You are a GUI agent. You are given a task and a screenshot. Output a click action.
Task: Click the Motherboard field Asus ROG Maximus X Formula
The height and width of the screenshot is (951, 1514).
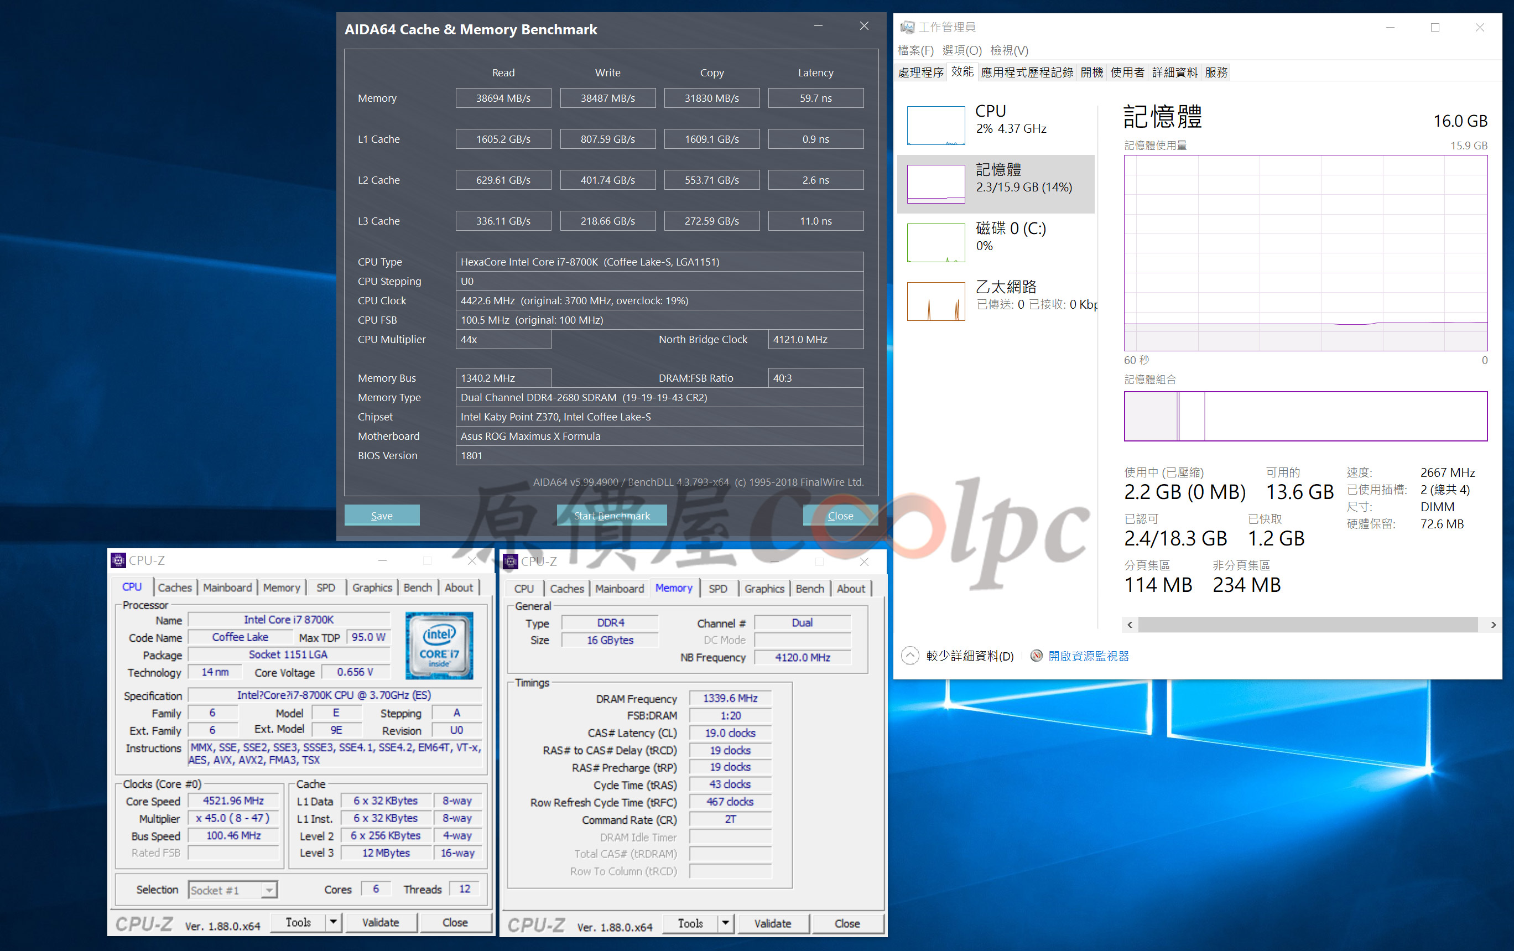659,436
